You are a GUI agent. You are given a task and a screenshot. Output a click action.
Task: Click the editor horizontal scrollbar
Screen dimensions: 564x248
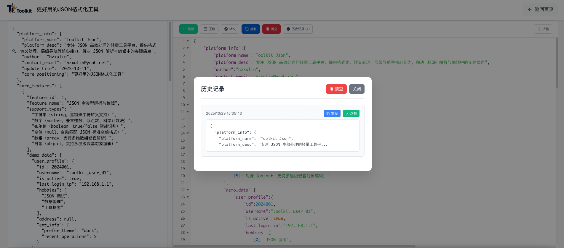click(294, 246)
